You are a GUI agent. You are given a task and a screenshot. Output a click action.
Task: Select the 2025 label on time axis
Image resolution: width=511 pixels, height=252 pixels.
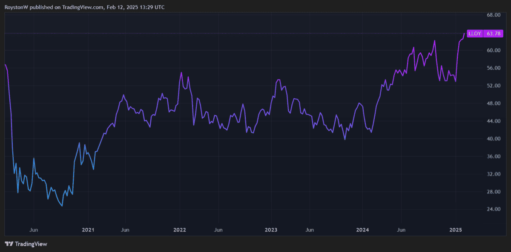pyautogui.click(x=456, y=230)
